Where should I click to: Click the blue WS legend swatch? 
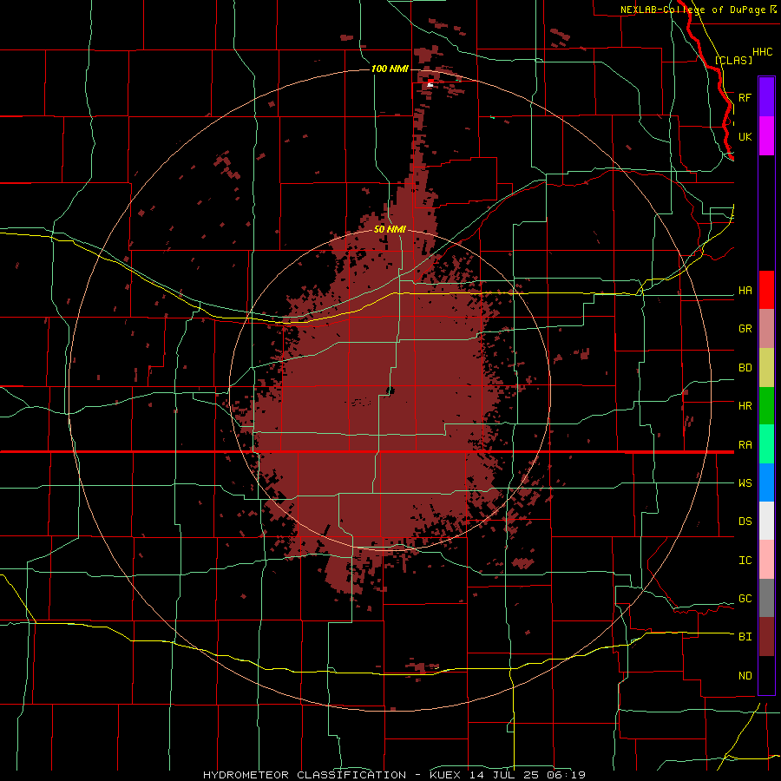766,482
